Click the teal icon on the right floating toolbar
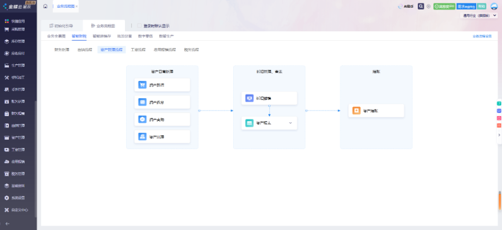The height and width of the screenshot is (230, 502). (499, 103)
